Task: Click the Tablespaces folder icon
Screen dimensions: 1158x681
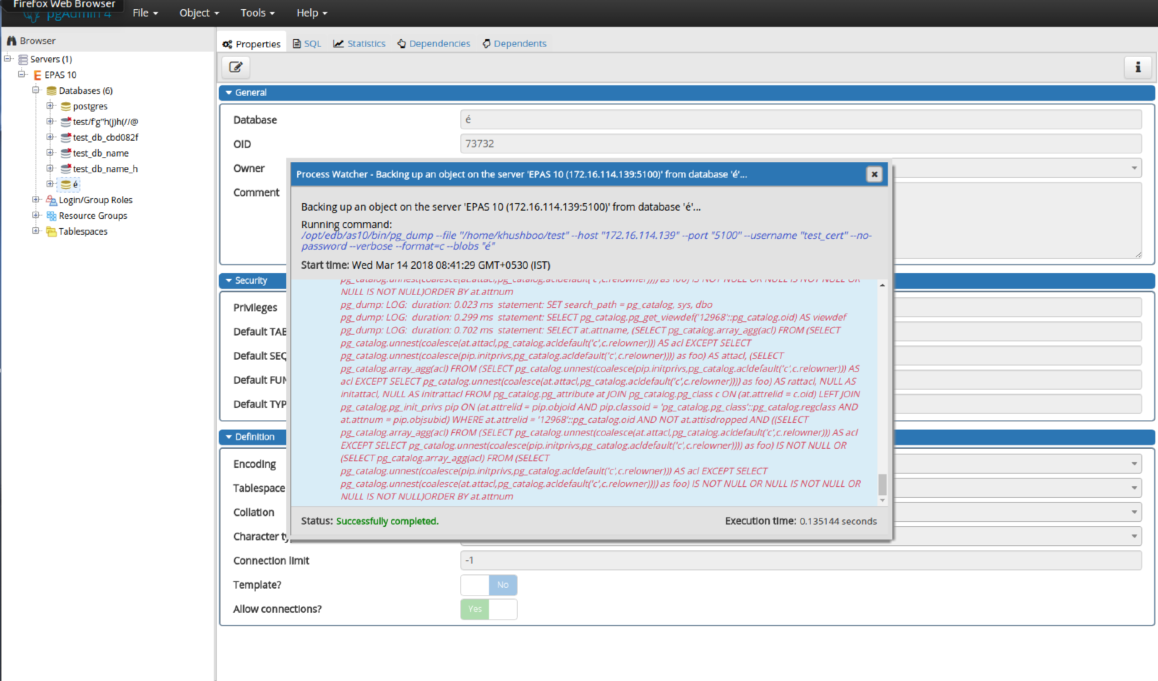Action: pos(51,231)
